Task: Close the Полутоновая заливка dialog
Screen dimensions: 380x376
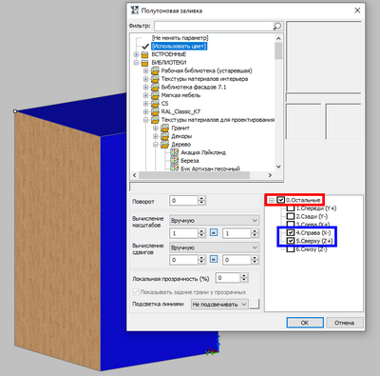Action: (357, 10)
